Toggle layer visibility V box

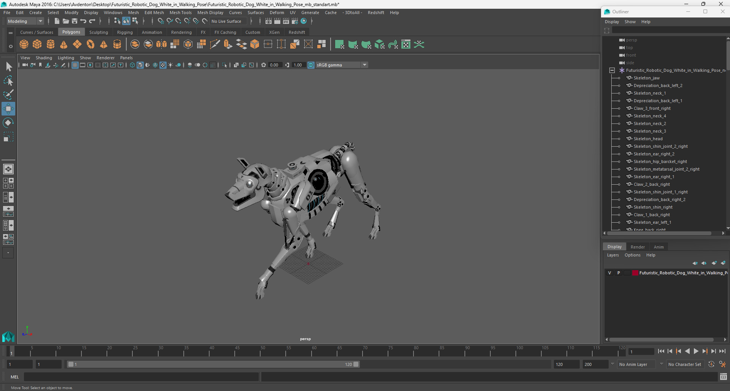click(609, 273)
